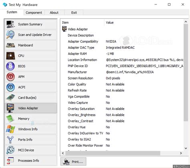
Task: Click the Exit tab
Action: pos(74,13)
